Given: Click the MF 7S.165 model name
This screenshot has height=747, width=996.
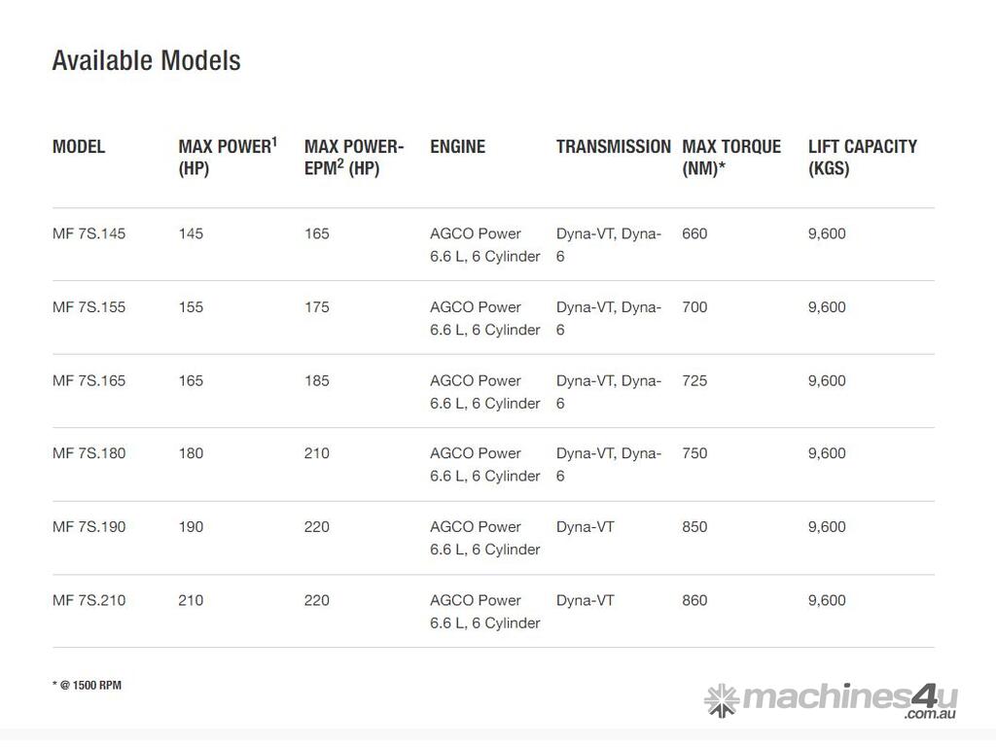Looking at the screenshot, I should (89, 380).
